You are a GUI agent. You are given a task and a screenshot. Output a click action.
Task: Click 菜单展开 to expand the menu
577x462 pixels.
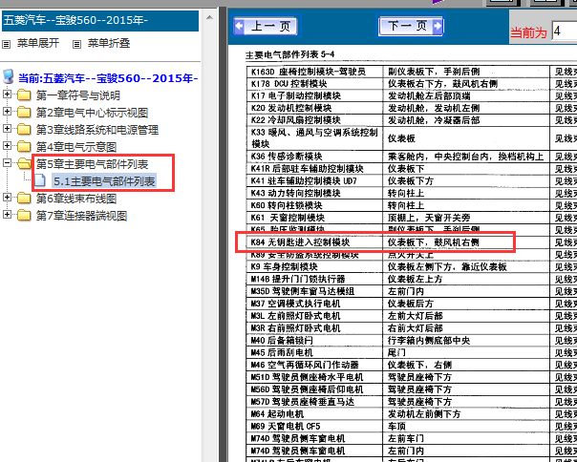[x=38, y=43]
